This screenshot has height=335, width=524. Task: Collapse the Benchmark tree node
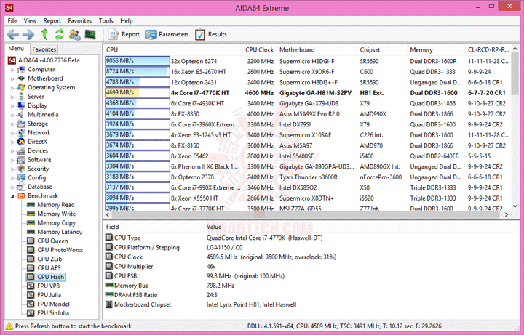tap(12, 196)
